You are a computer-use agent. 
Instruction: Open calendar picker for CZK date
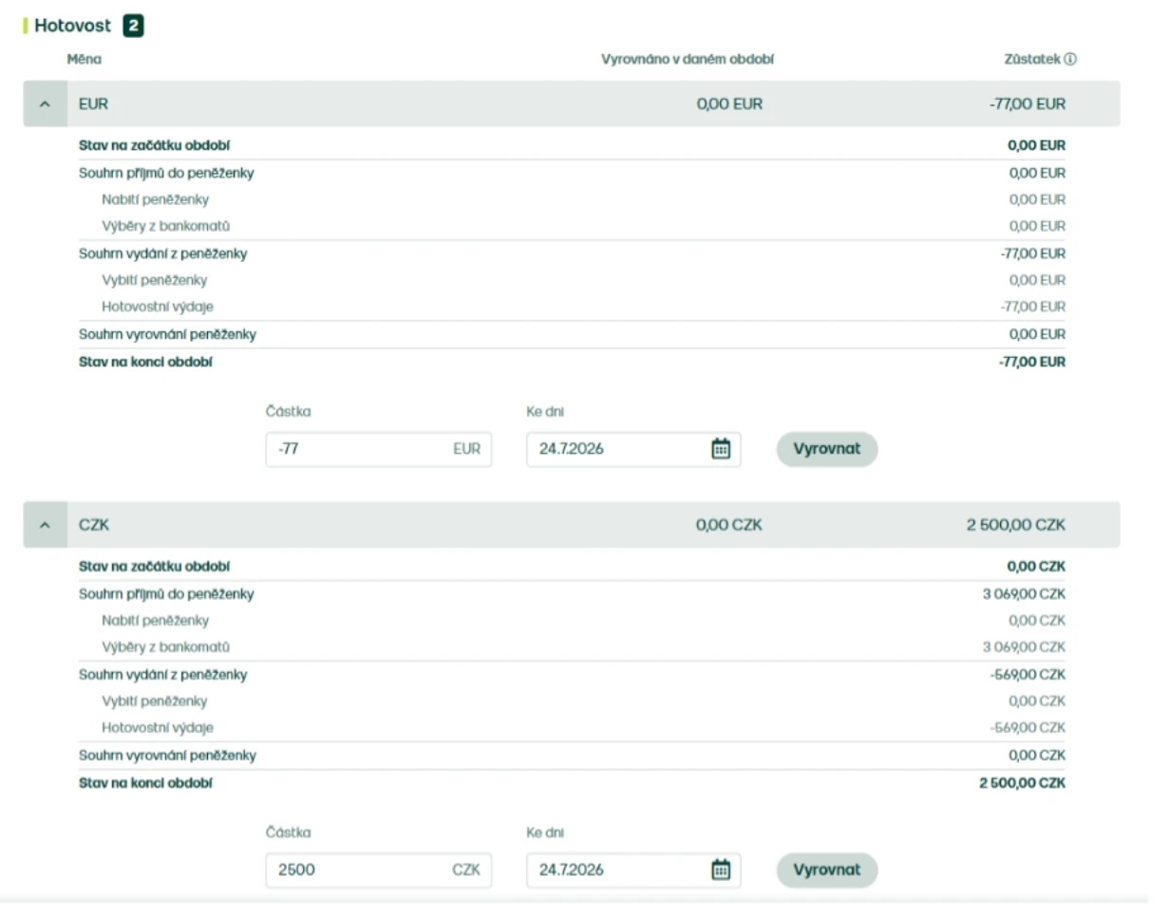click(x=721, y=870)
